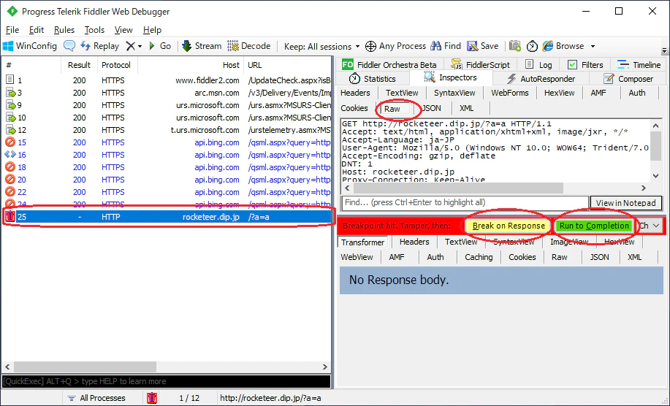Click the Any Process crosshair target icon

click(371, 46)
